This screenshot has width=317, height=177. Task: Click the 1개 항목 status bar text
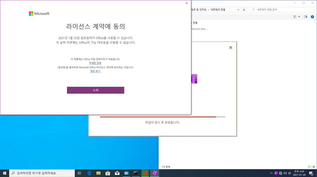[166, 167]
